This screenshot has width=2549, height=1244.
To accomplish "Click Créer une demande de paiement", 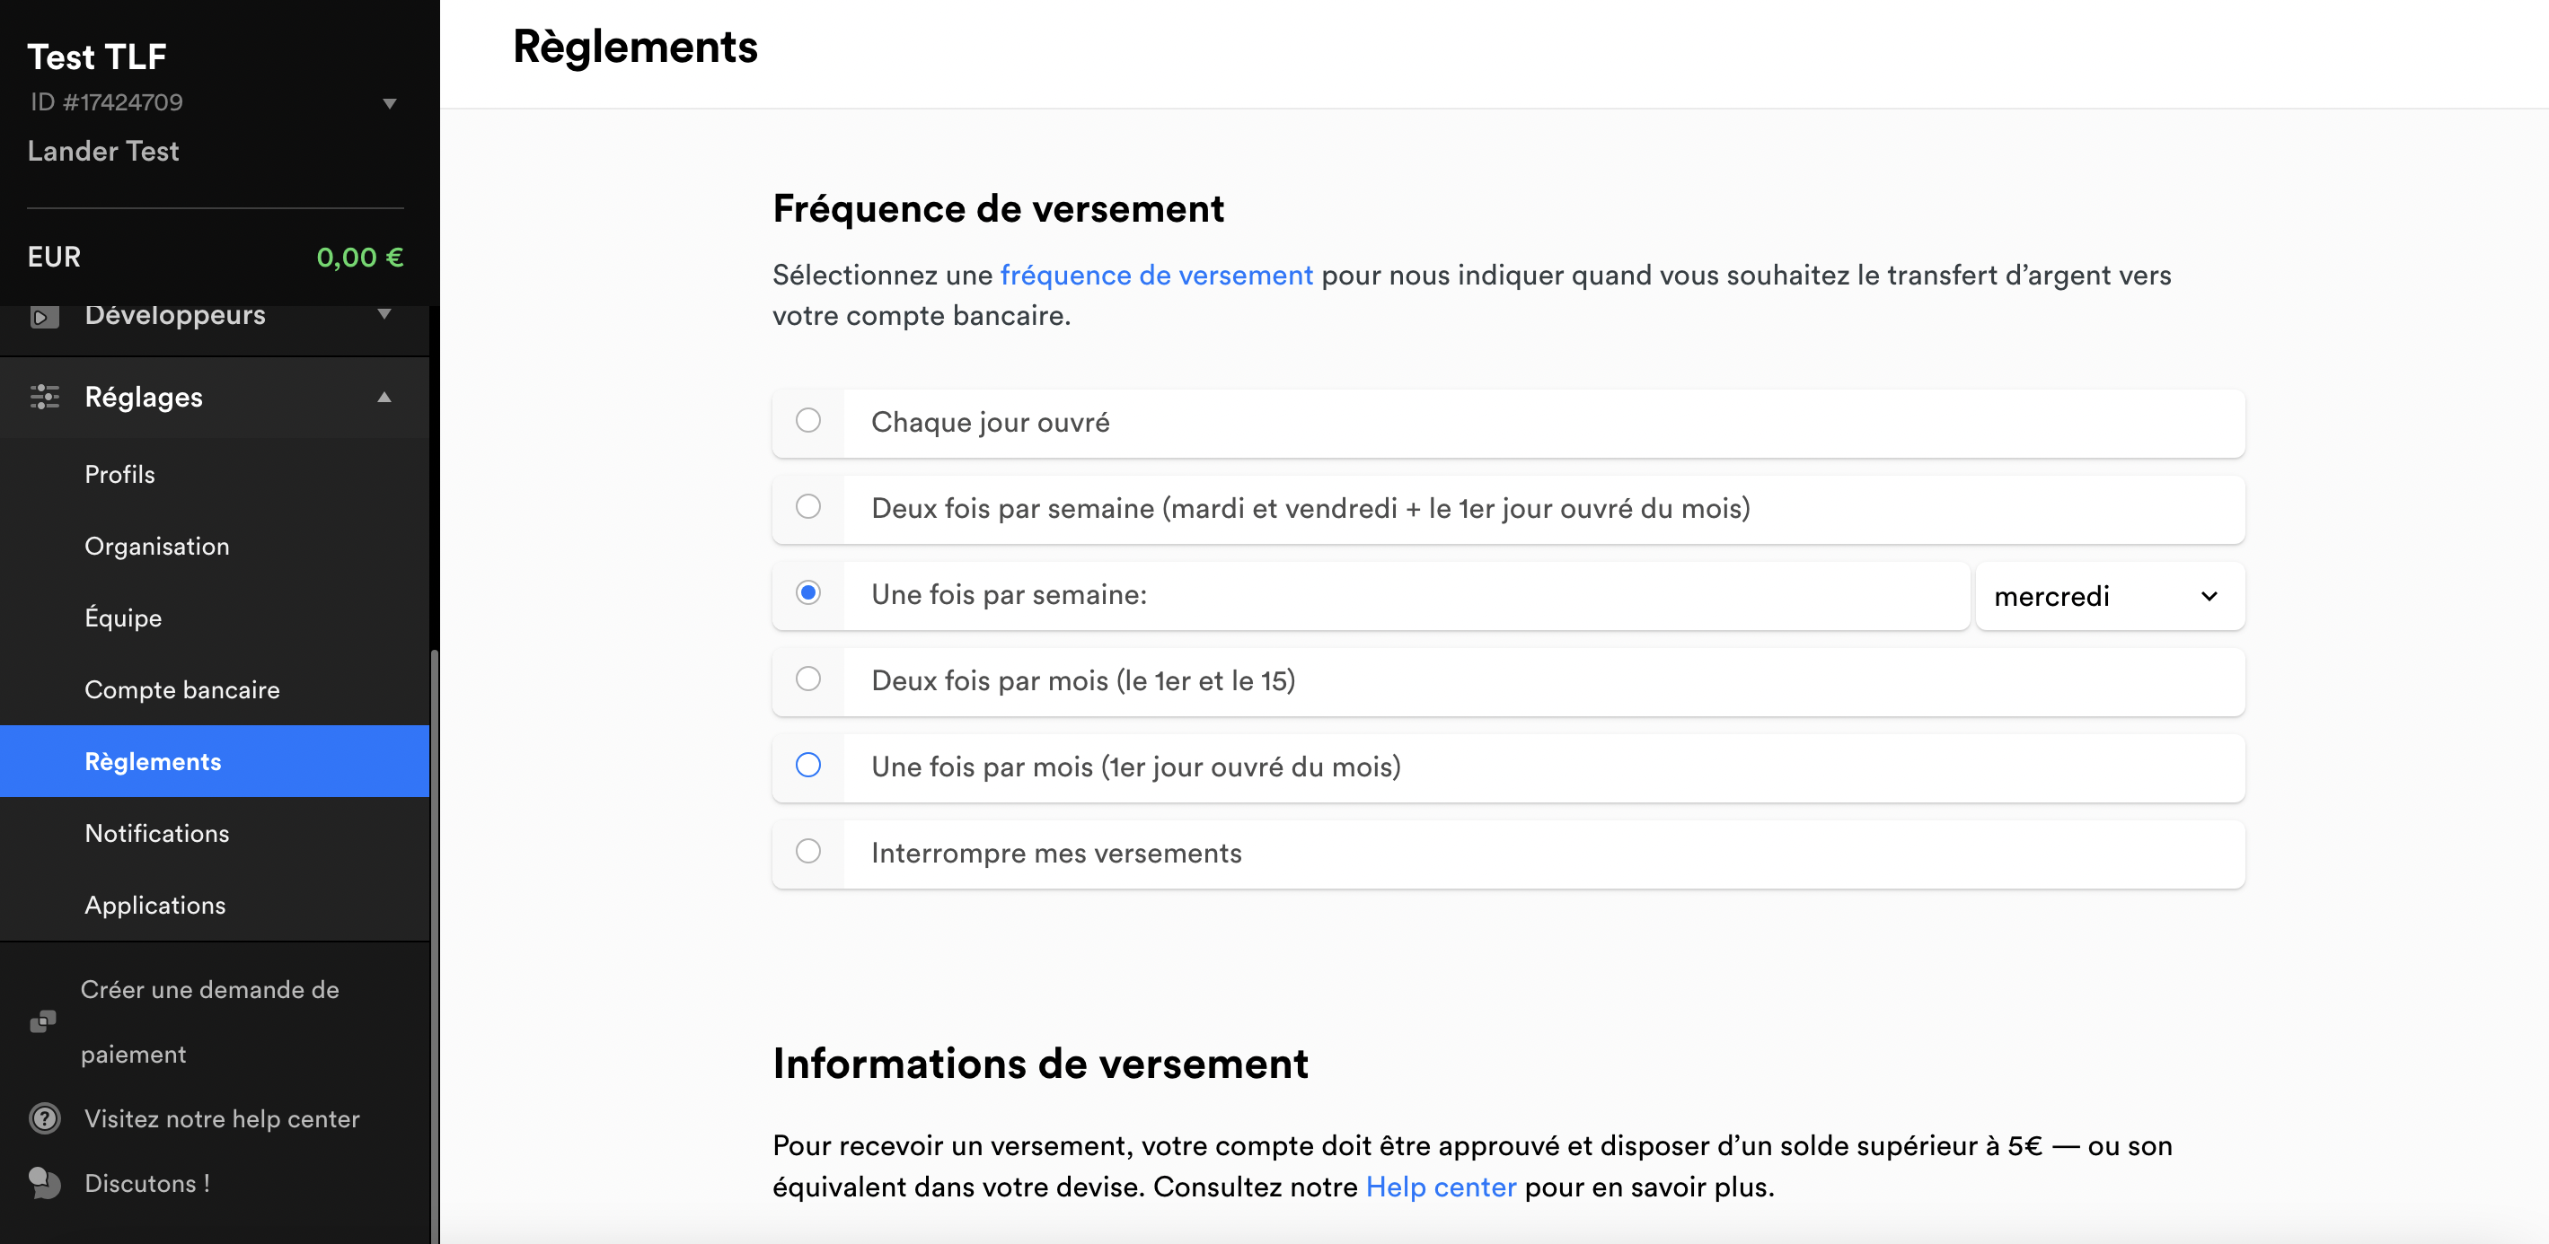I will click(x=210, y=1021).
